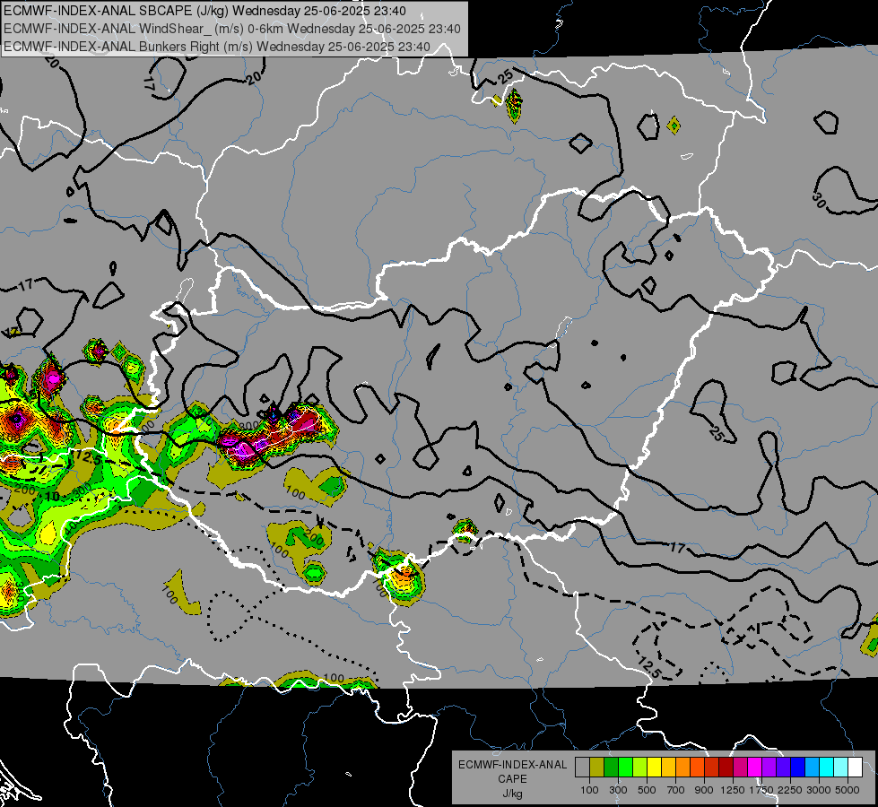Click the J/kg unit label in legend
This screenshot has height=807, width=878.
coord(512,794)
